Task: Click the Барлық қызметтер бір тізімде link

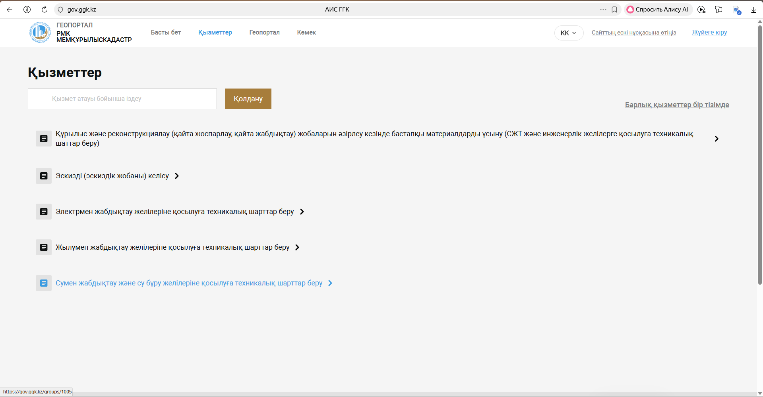Action: (x=677, y=105)
